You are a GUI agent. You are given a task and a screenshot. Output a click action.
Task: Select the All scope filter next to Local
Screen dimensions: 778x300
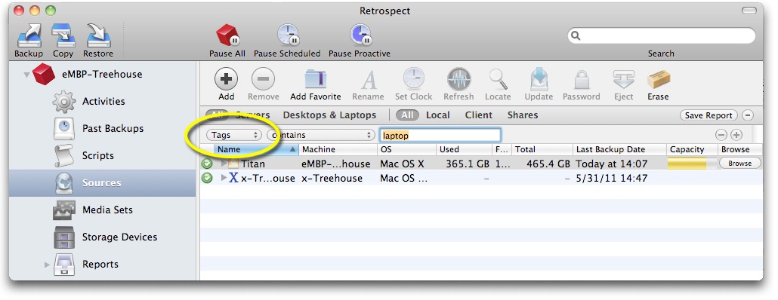(407, 115)
